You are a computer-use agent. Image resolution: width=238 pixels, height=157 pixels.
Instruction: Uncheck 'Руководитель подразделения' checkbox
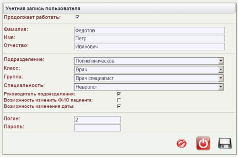119,94
